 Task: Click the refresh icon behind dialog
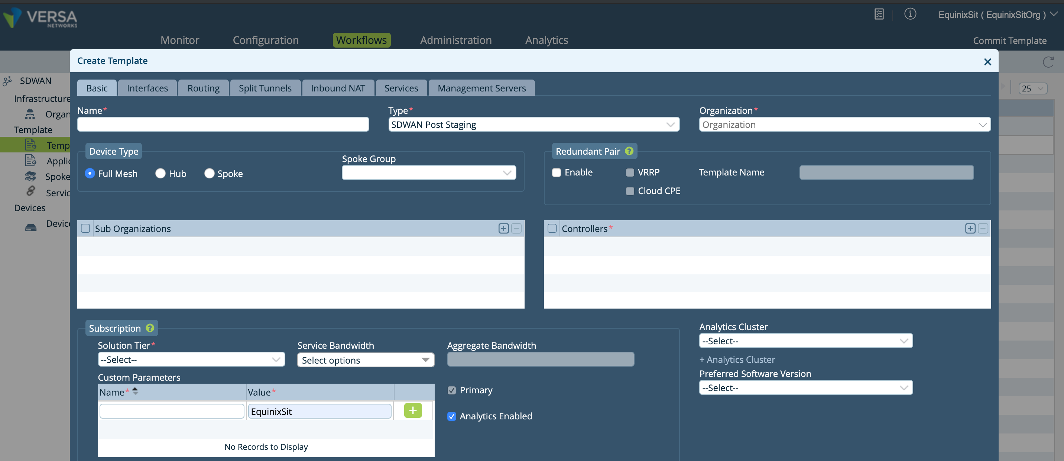pos(1048,62)
